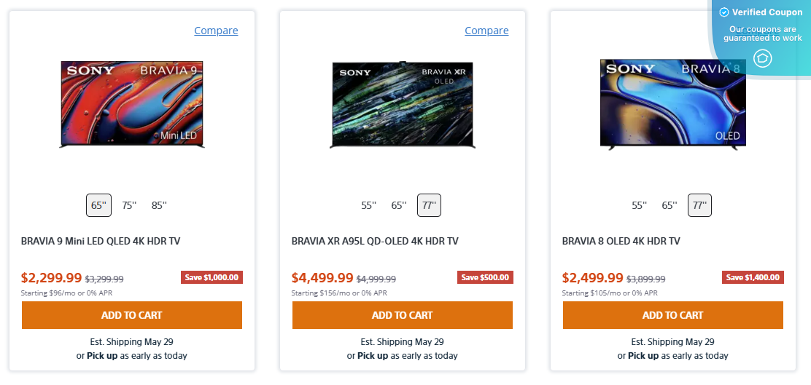Open BRAVIA 9 Mini LED product image

point(132,105)
